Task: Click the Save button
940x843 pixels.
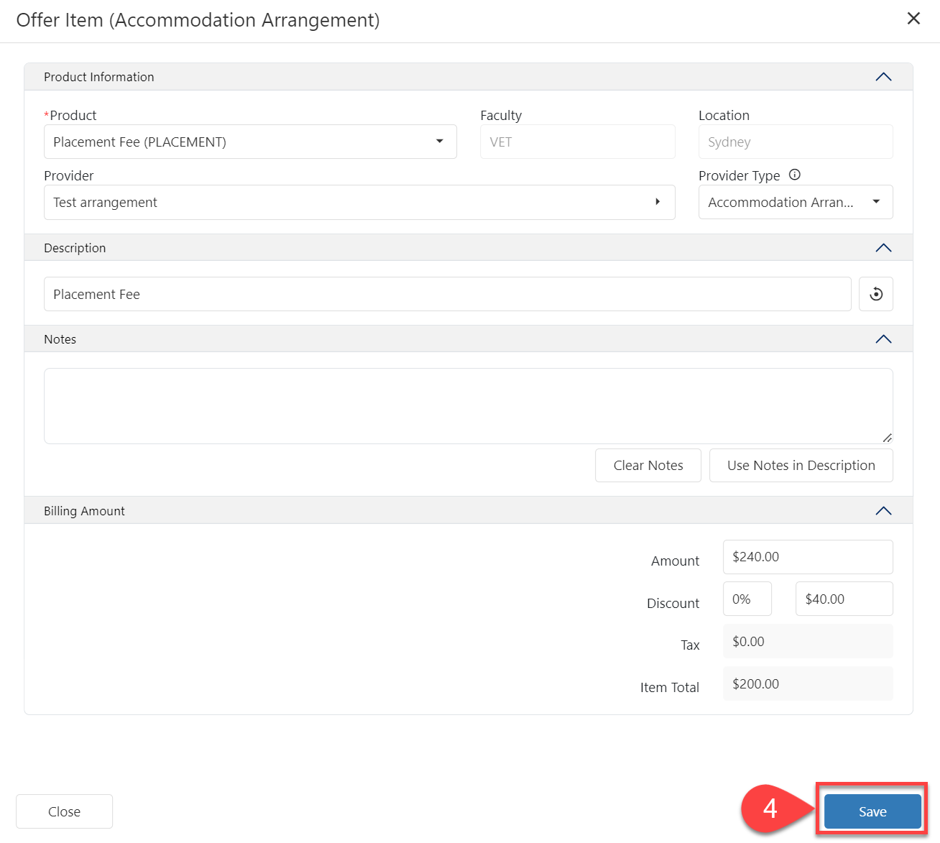Action: click(x=872, y=811)
